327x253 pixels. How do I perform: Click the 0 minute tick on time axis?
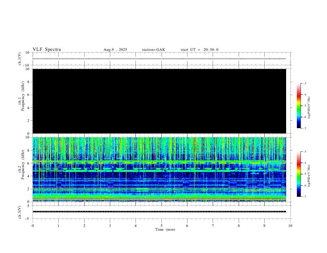click(x=33, y=226)
